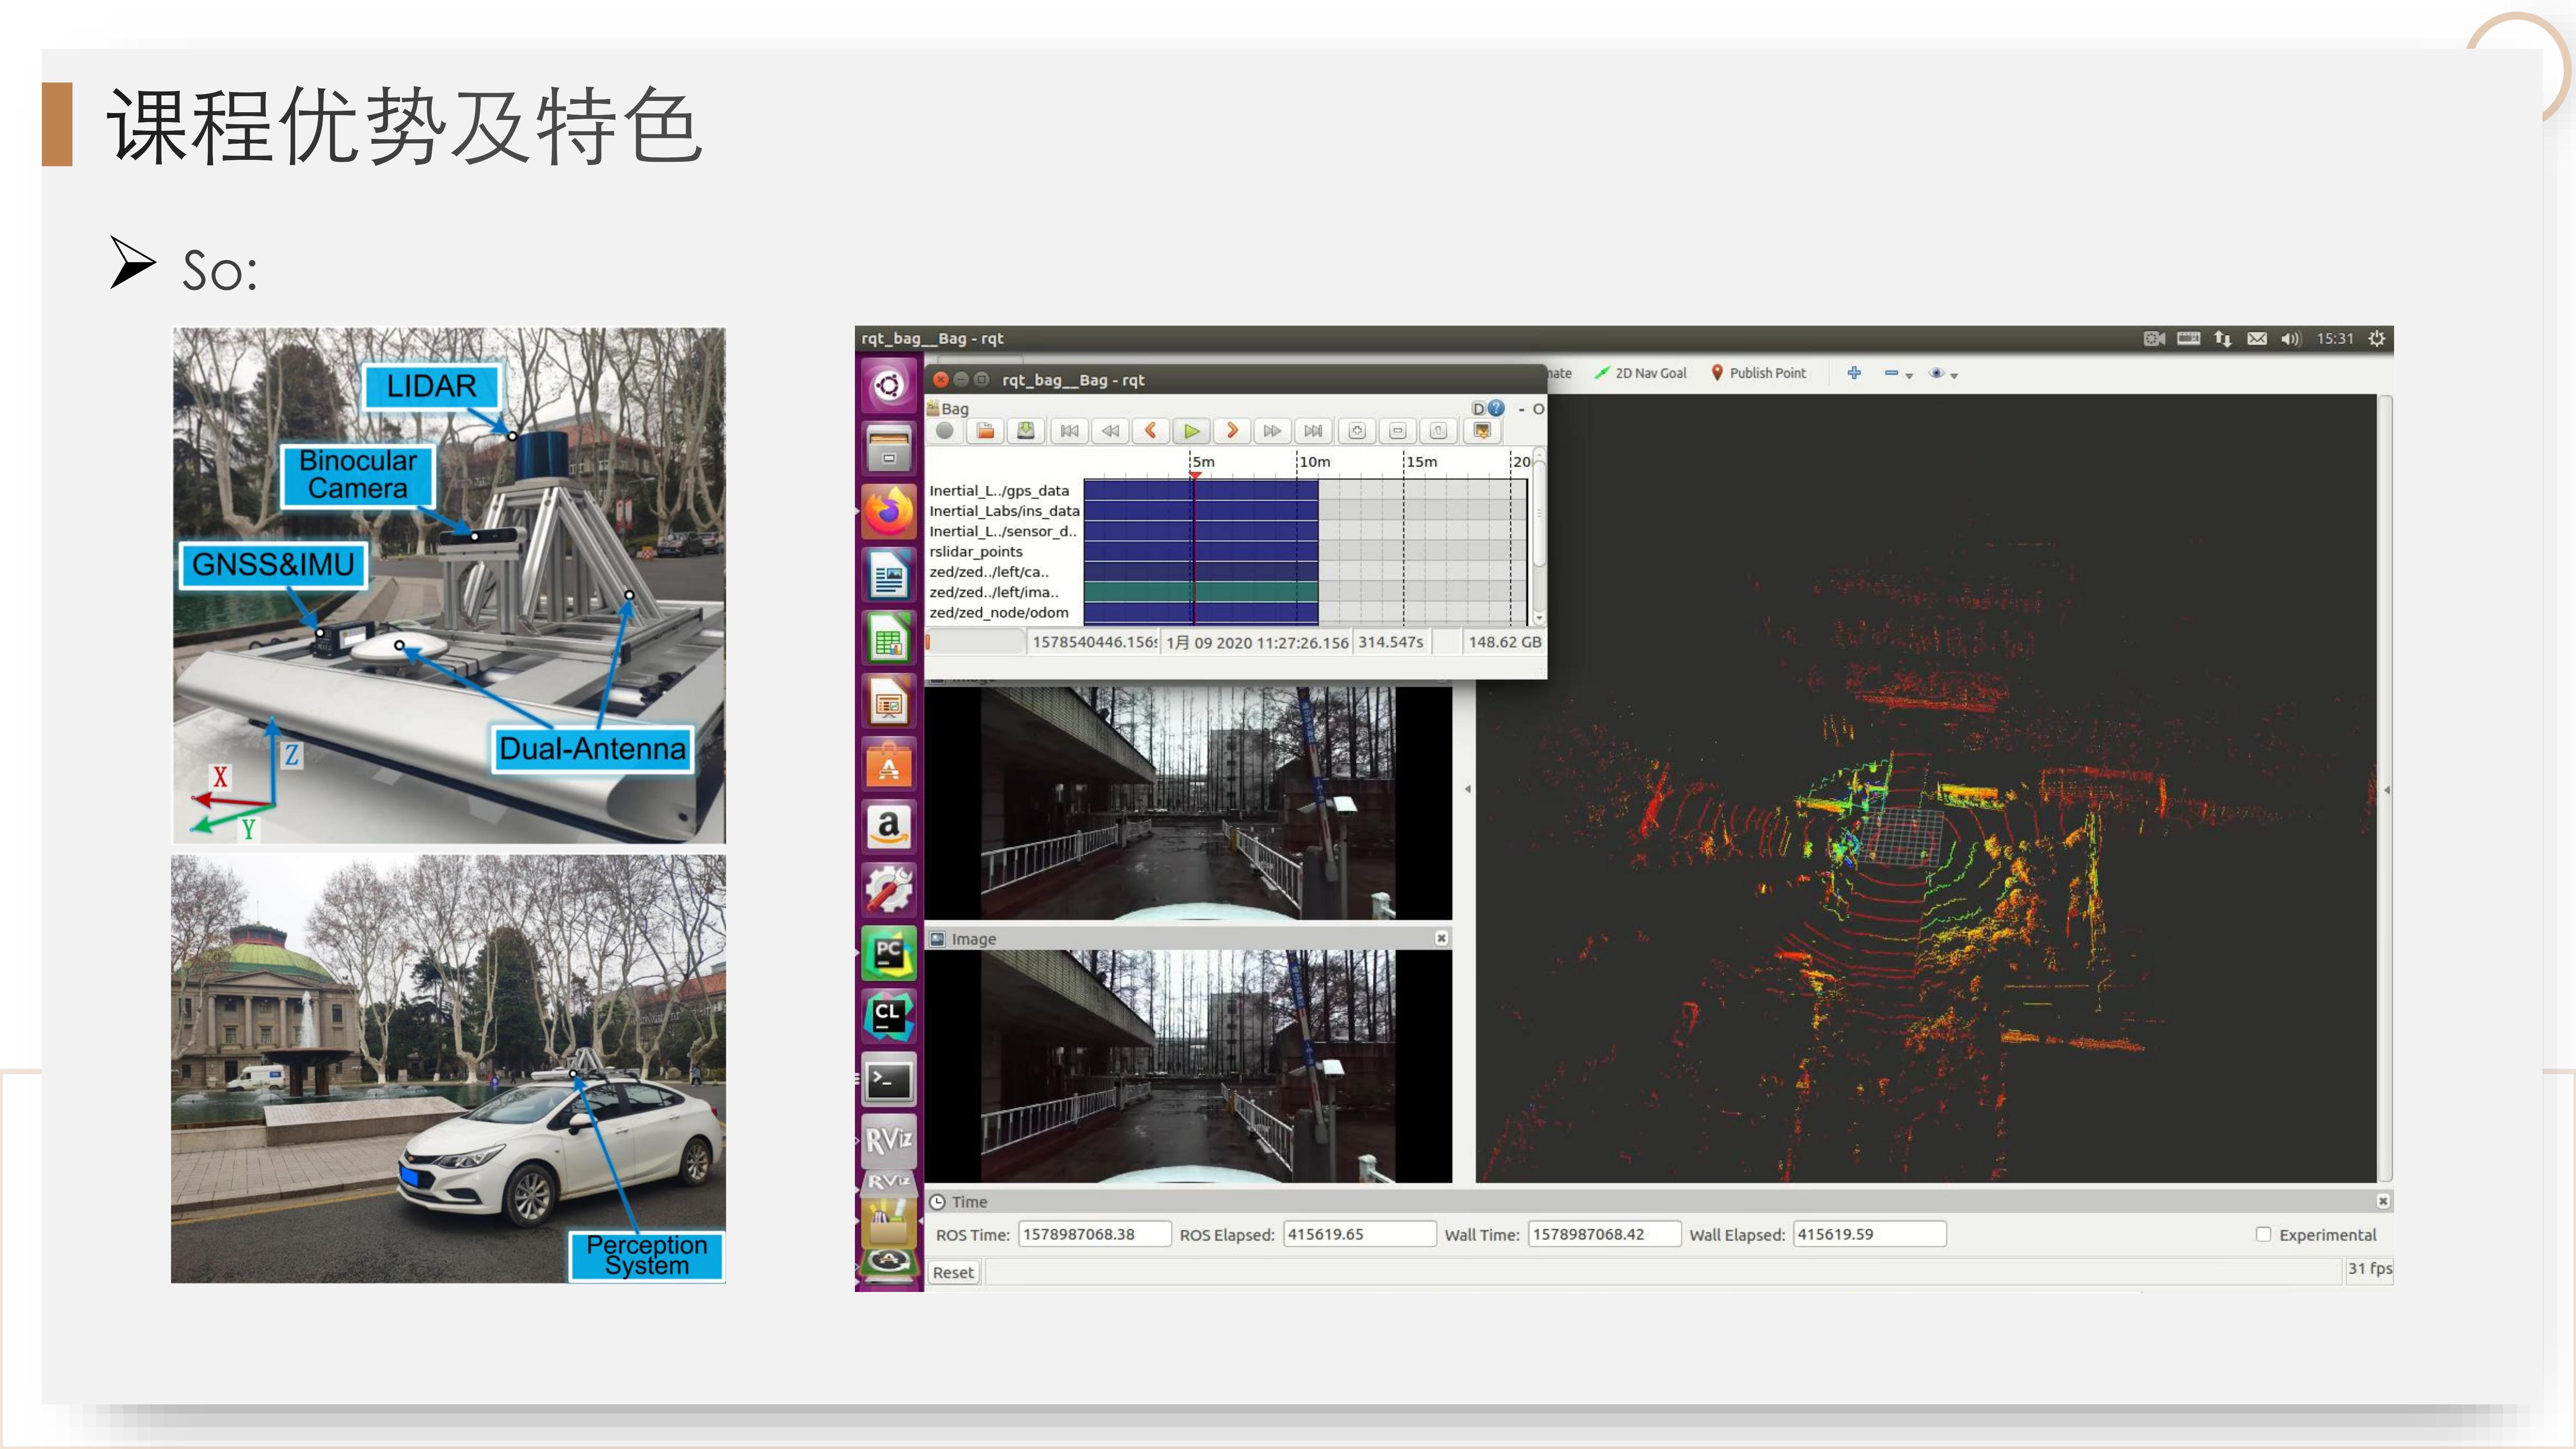The width and height of the screenshot is (2576, 1449).
Task: Click the scrollbar down arrow in rqt_bag
Action: tap(1539, 619)
